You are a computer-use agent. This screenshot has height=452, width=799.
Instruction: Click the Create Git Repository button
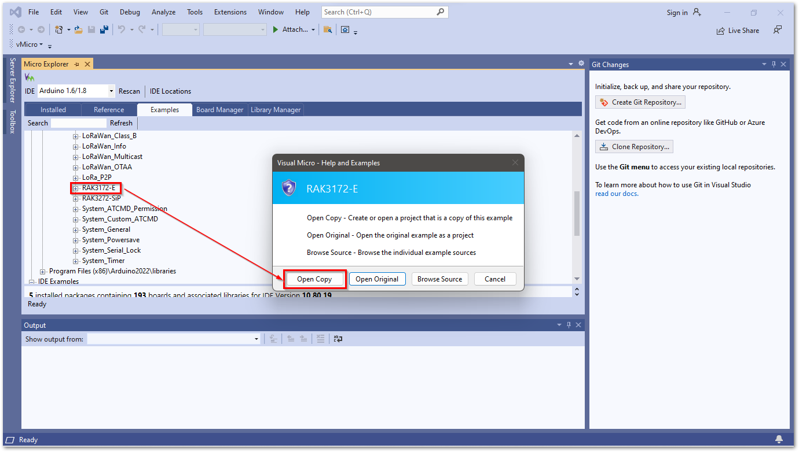(x=640, y=102)
